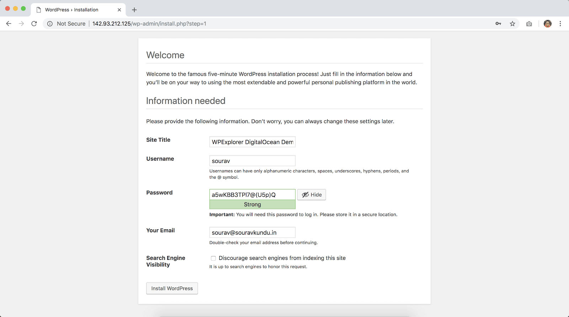Reload the page with the refresh icon
This screenshot has width=569, height=317.
click(x=34, y=24)
